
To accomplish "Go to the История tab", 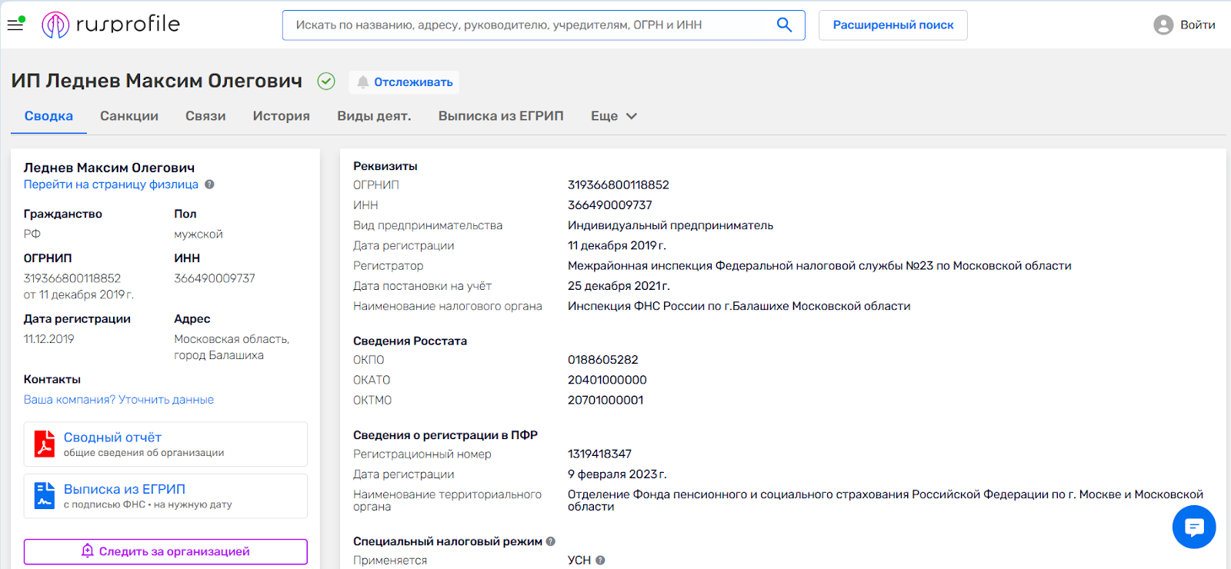I will point(281,116).
